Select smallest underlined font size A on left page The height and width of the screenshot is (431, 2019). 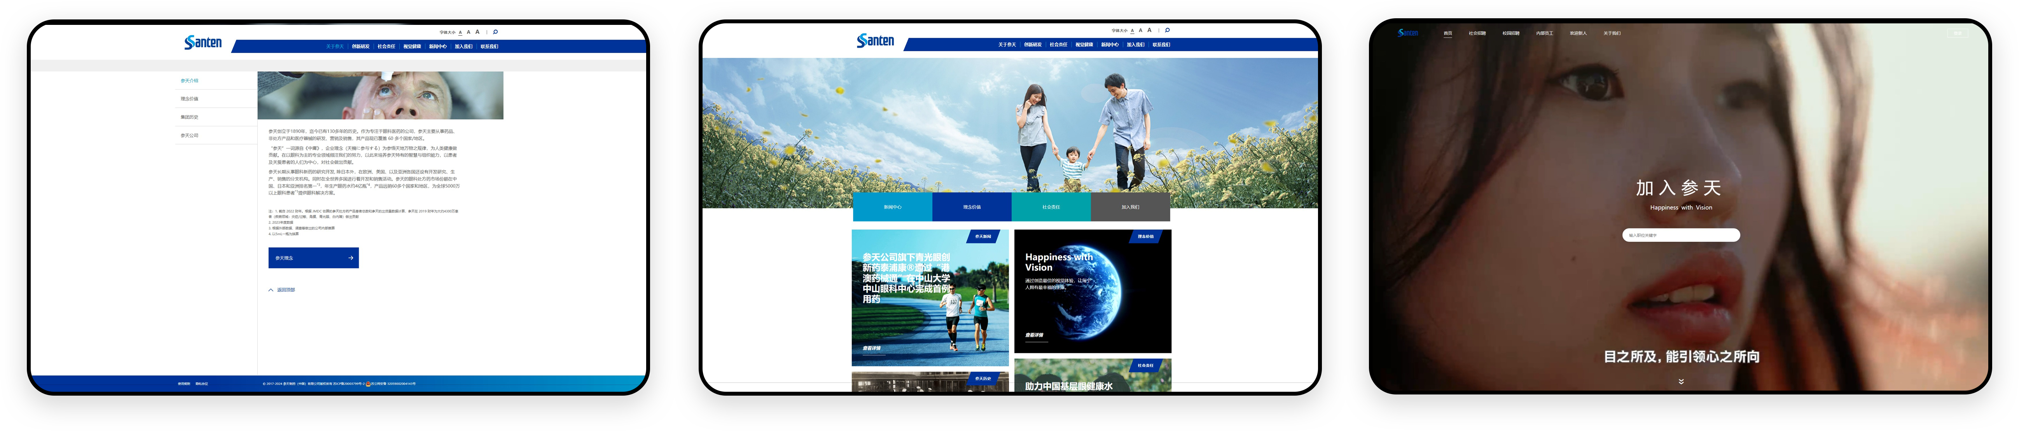pyautogui.click(x=460, y=32)
